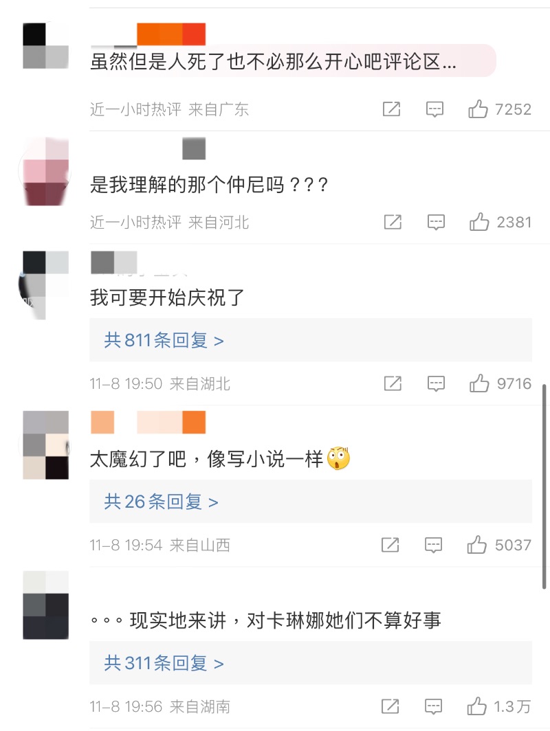Reply to the 山西 comment

click(433, 545)
